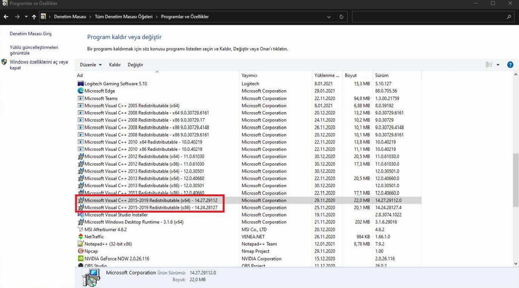The width and height of the screenshot is (519, 288).
Task: Sort by the Yayımcı column header
Action: pos(275,75)
